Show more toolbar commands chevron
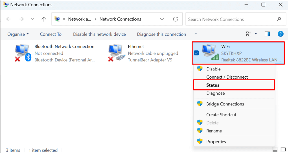This screenshot has width=289, height=153. pyautogui.click(x=196, y=34)
